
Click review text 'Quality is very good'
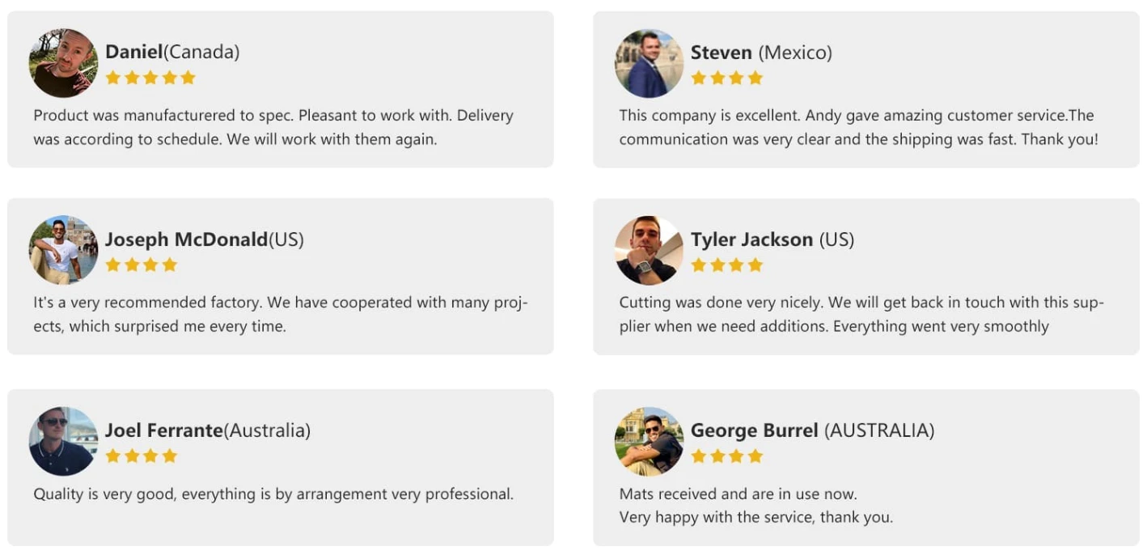(273, 494)
